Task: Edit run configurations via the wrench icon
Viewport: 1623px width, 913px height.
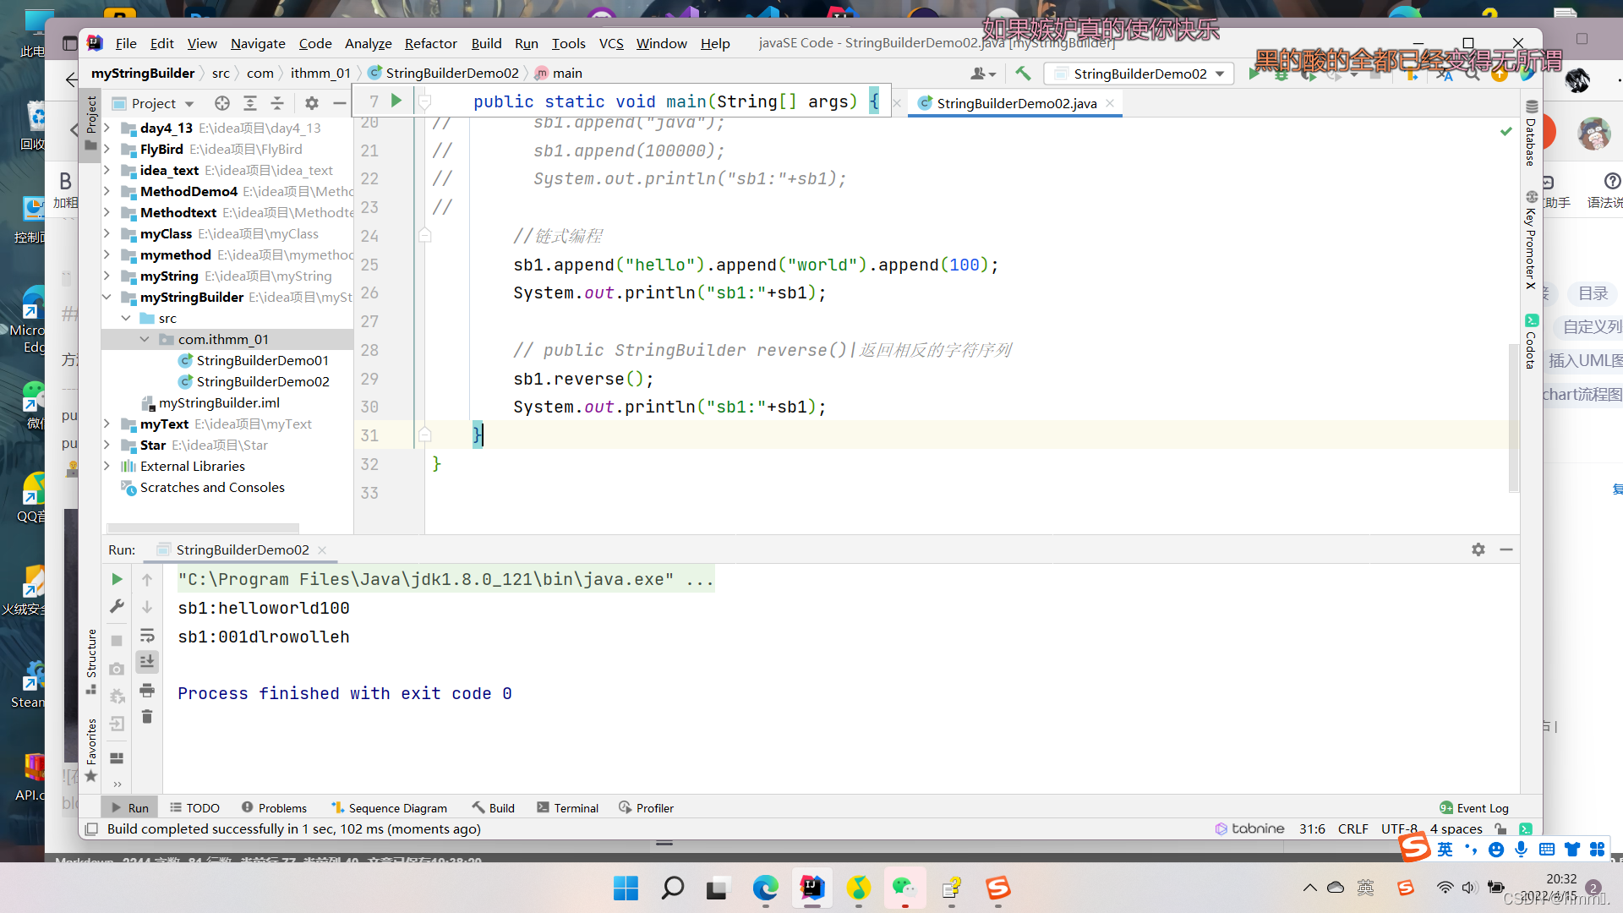Action: tap(118, 606)
